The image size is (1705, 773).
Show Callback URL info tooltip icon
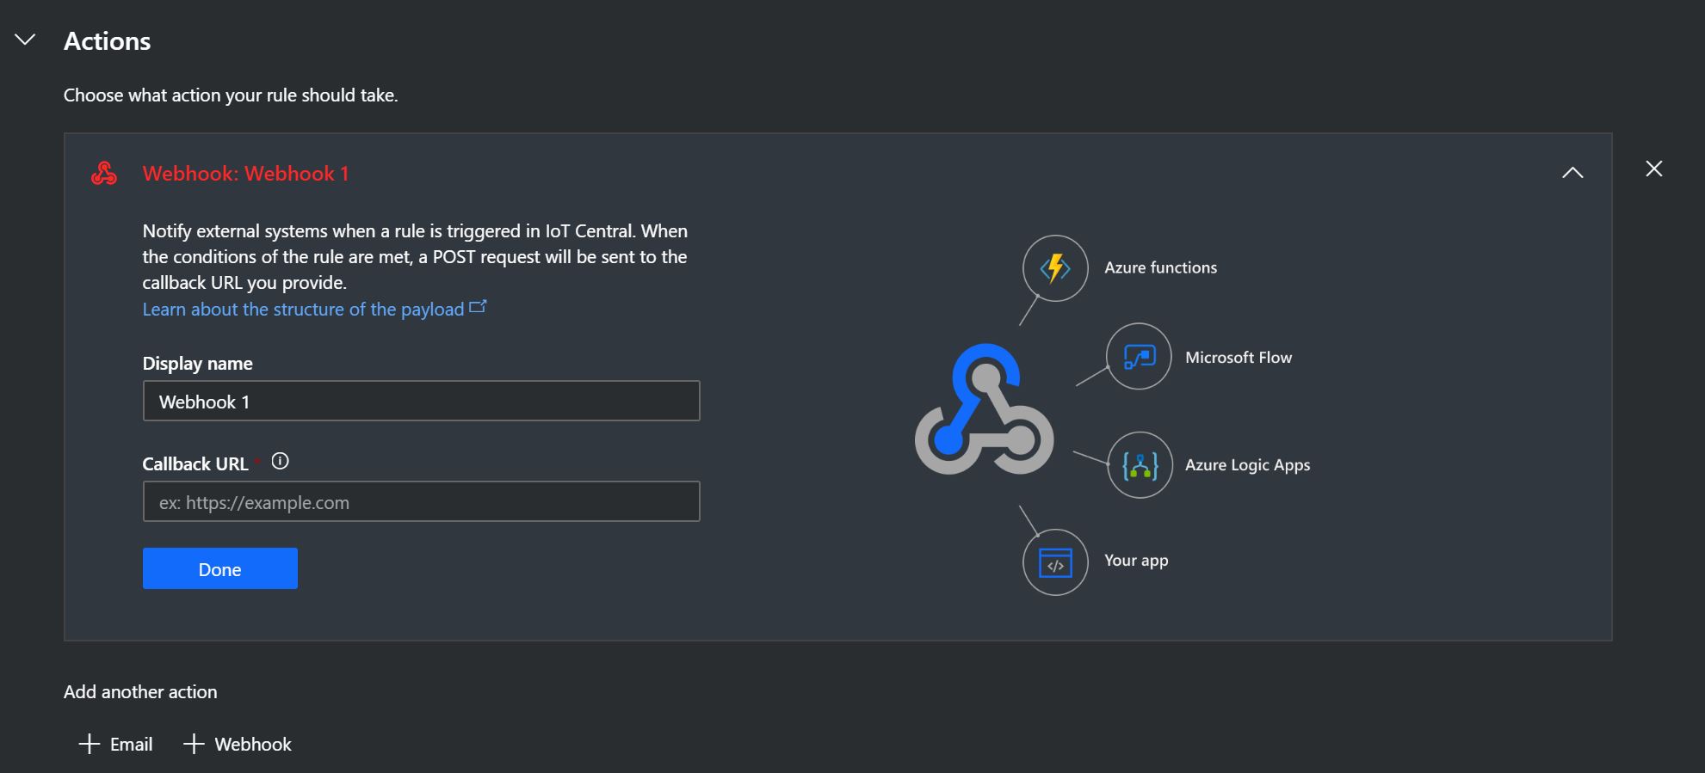click(x=280, y=462)
